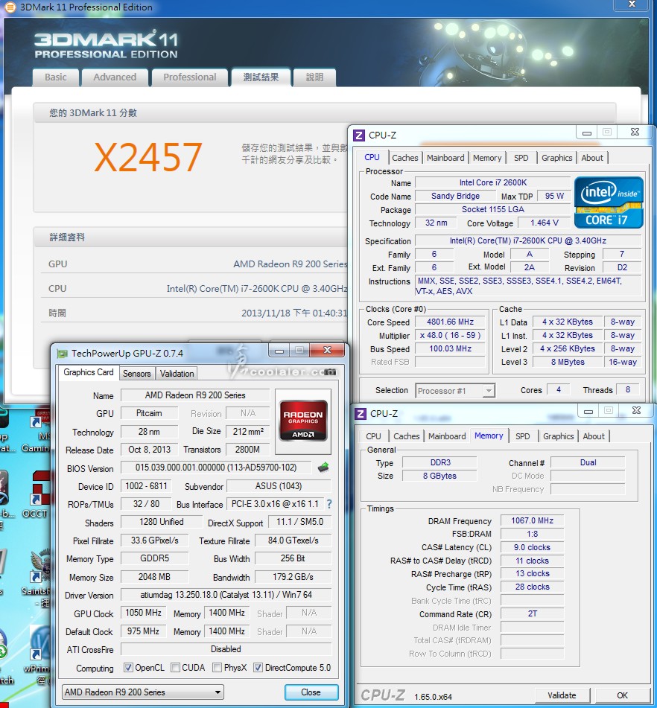The width and height of the screenshot is (657, 708).
Task: Open Caches tab in the upper CPU-Z window
Action: pyautogui.click(x=405, y=158)
